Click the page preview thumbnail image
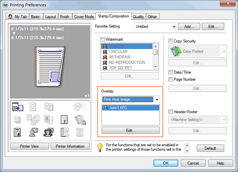238x172 pixels. (x=50, y=67)
